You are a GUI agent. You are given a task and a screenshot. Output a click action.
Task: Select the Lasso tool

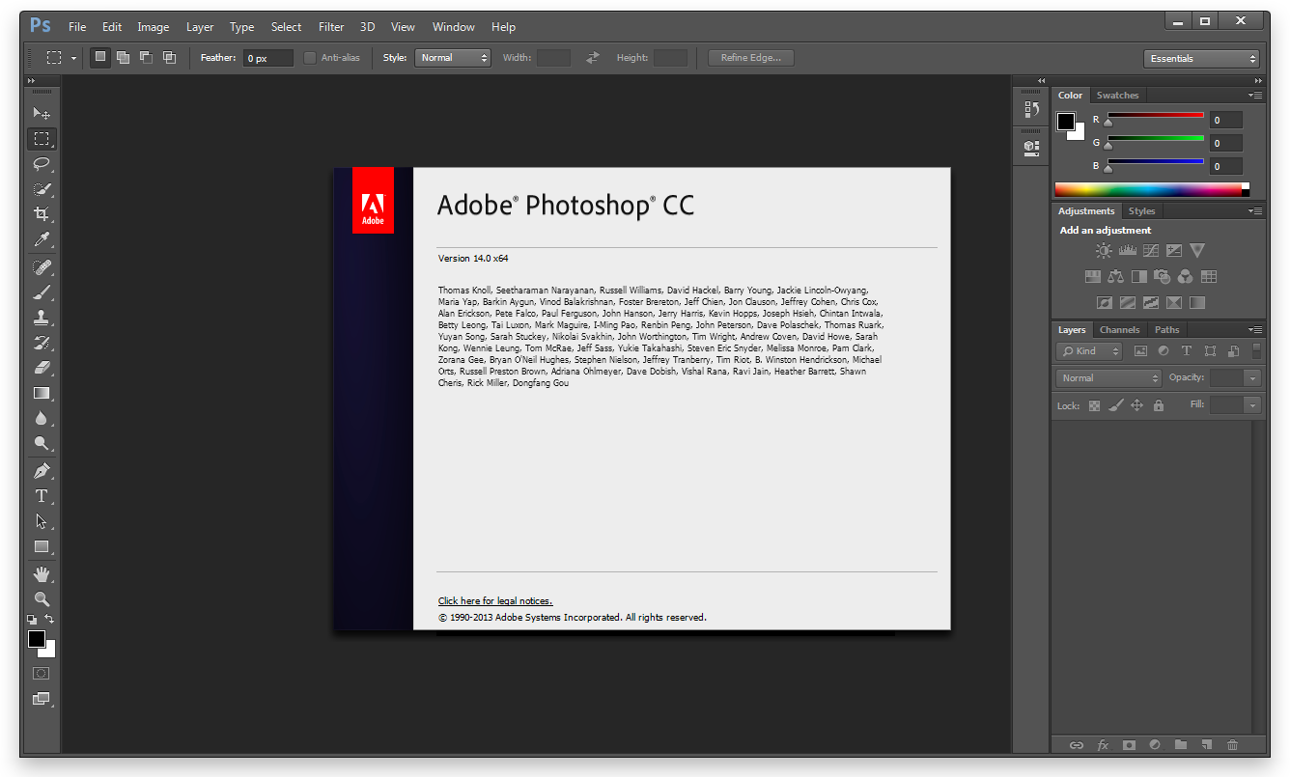pyautogui.click(x=42, y=164)
